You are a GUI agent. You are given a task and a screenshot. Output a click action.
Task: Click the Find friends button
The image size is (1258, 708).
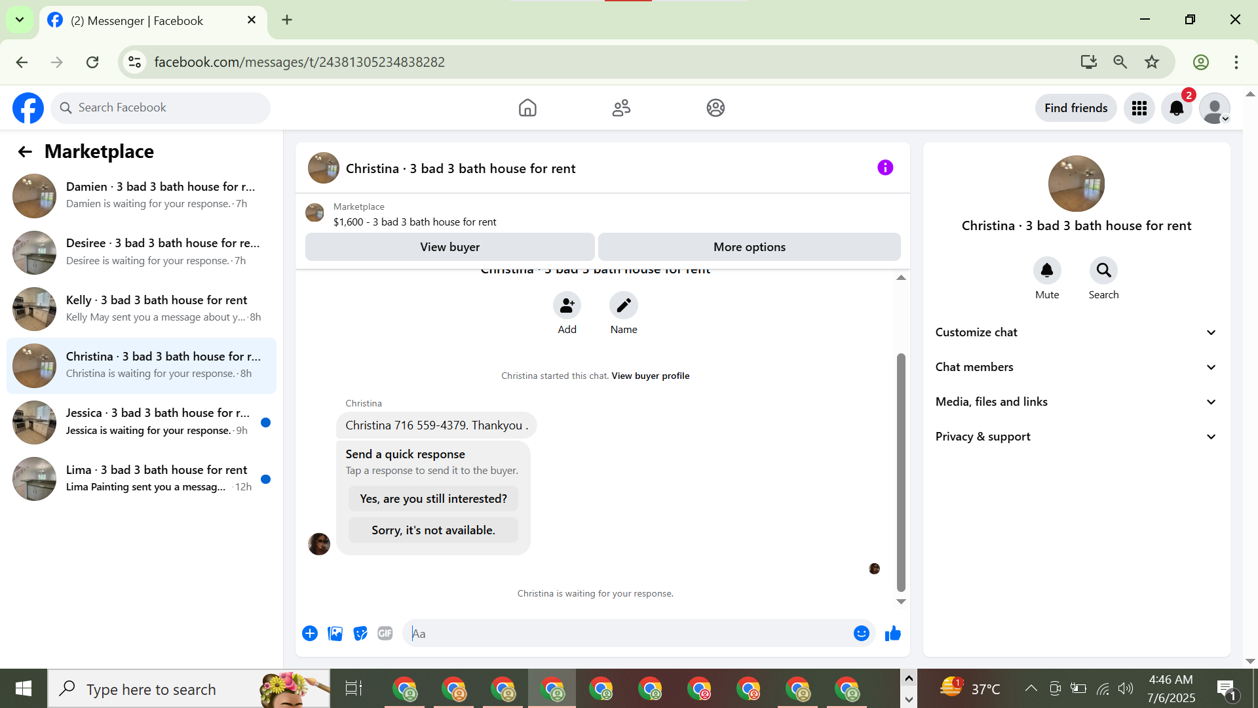pyautogui.click(x=1076, y=108)
